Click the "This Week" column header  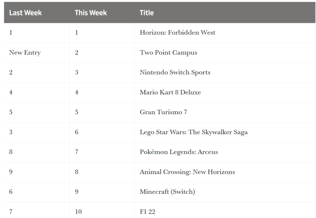pyautogui.click(x=91, y=13)
